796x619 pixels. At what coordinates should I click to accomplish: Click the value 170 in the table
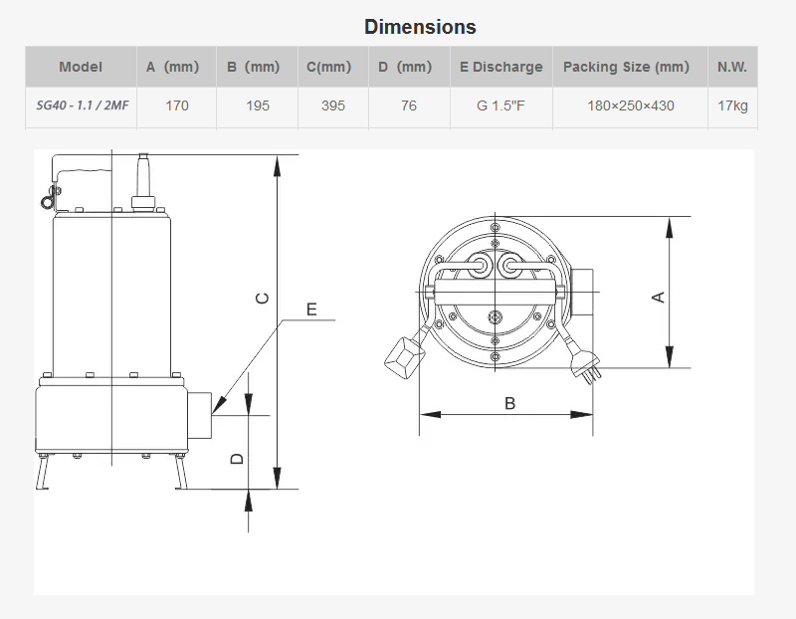(x=177, y=105)
